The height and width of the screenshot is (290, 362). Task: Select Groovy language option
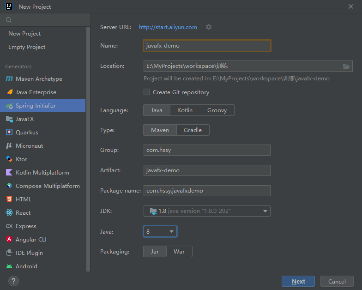tap(217, 110)
